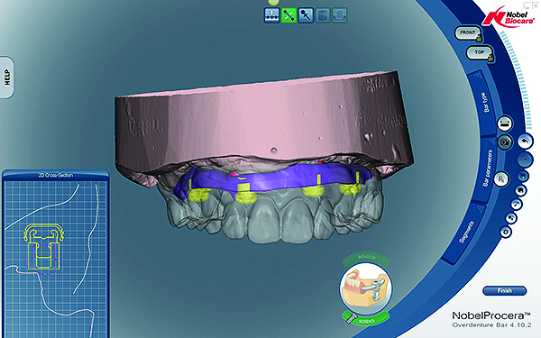Toggle the Intaglio visibility option
This screenshot has width=541, height=338.
[x=366, y=258]
